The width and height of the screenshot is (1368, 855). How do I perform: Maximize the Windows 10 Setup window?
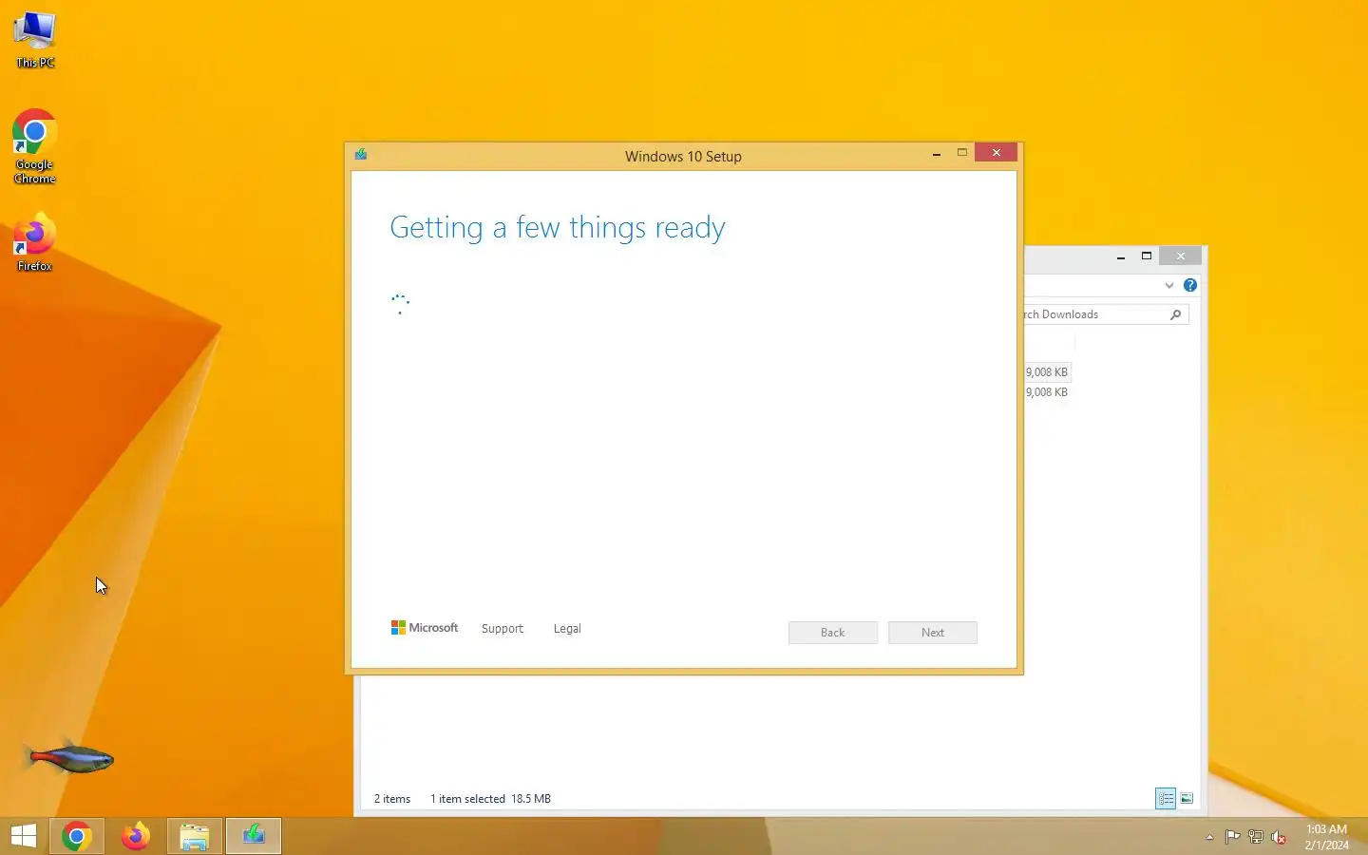pyautogui.click(x=962, y=153)
